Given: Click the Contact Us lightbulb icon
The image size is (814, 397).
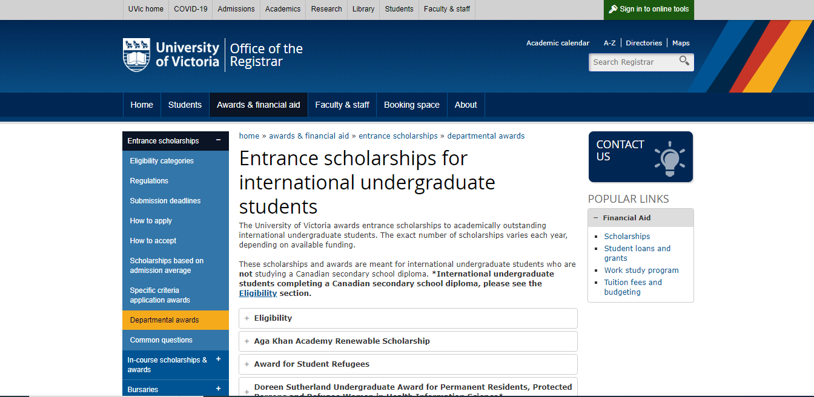Looking at the screenshot, I should (x=669, y=159).
